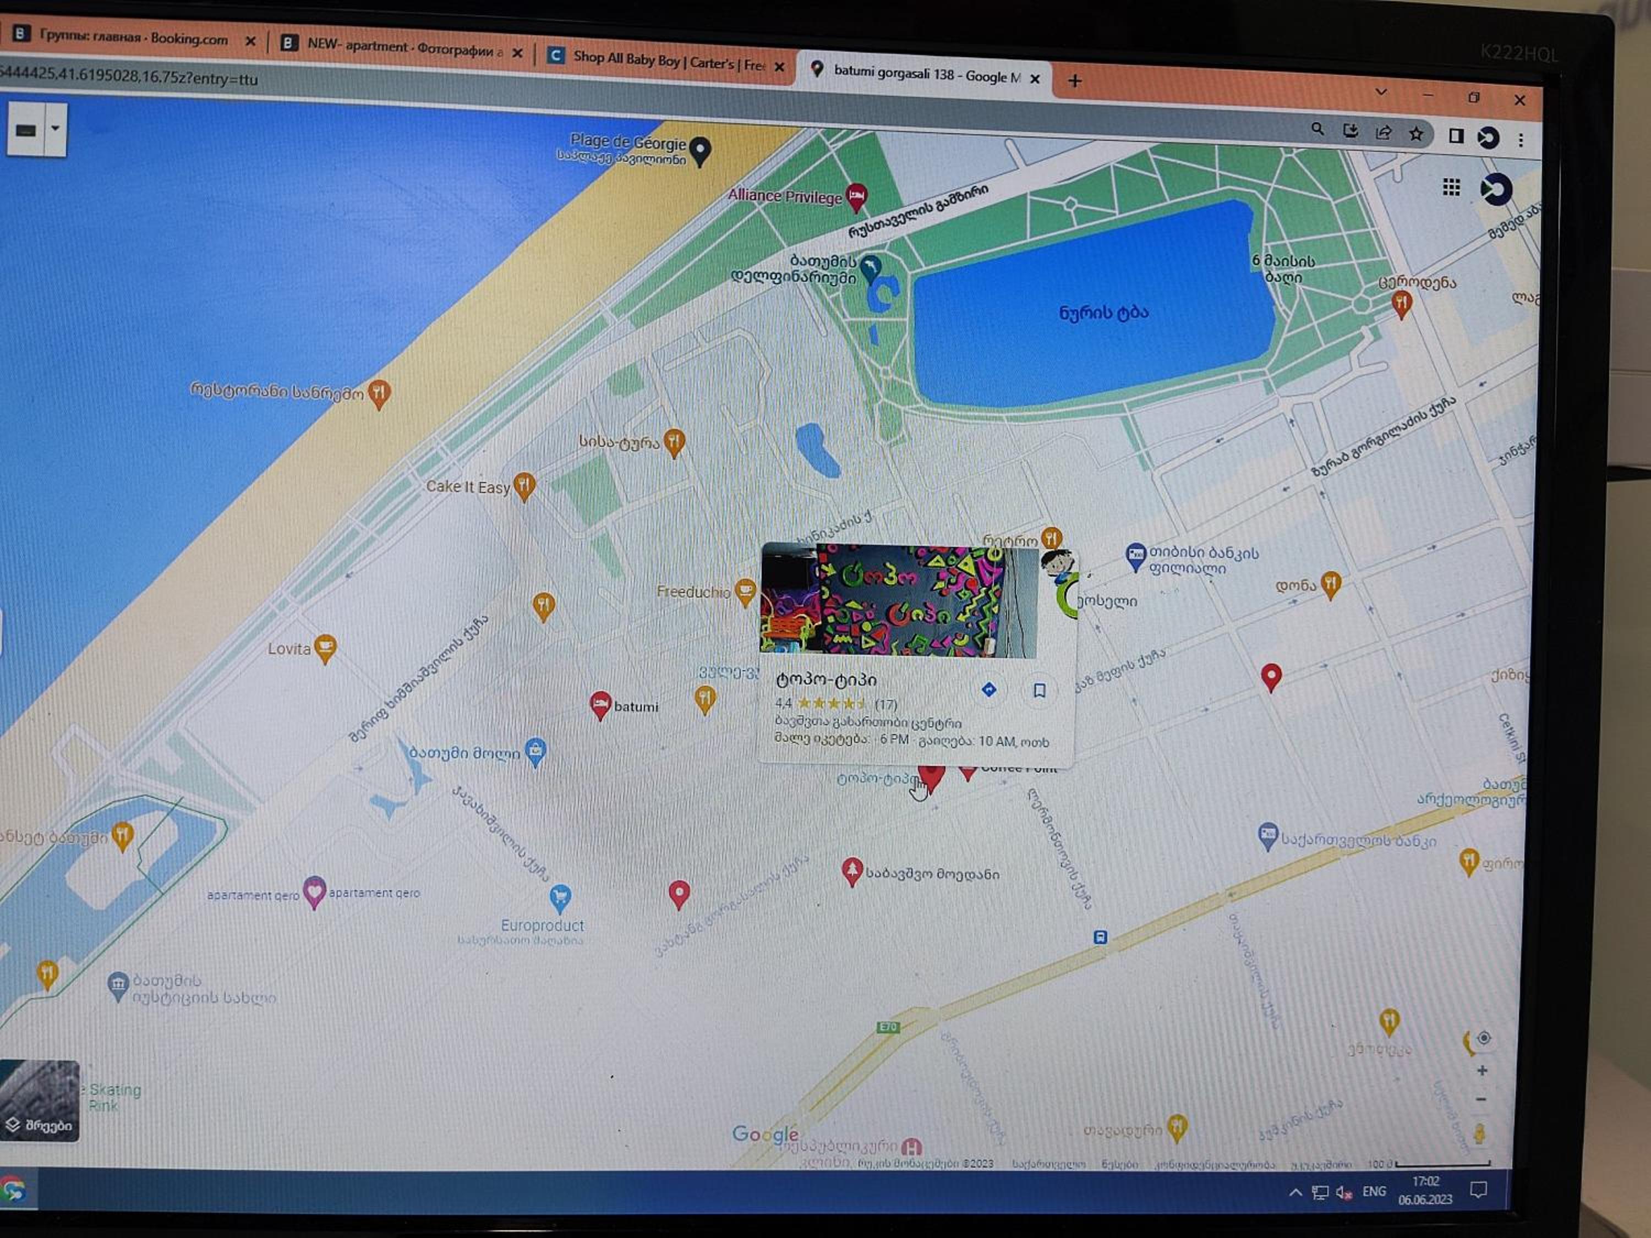Open a new browser tab

pos(1074,80)
